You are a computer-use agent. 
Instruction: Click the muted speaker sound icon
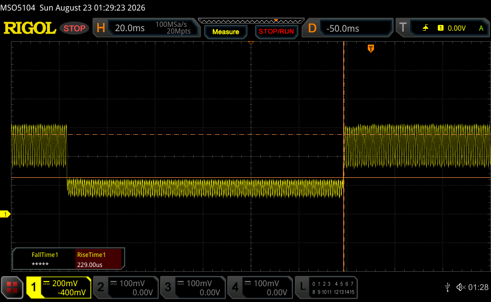pos(461,287)
